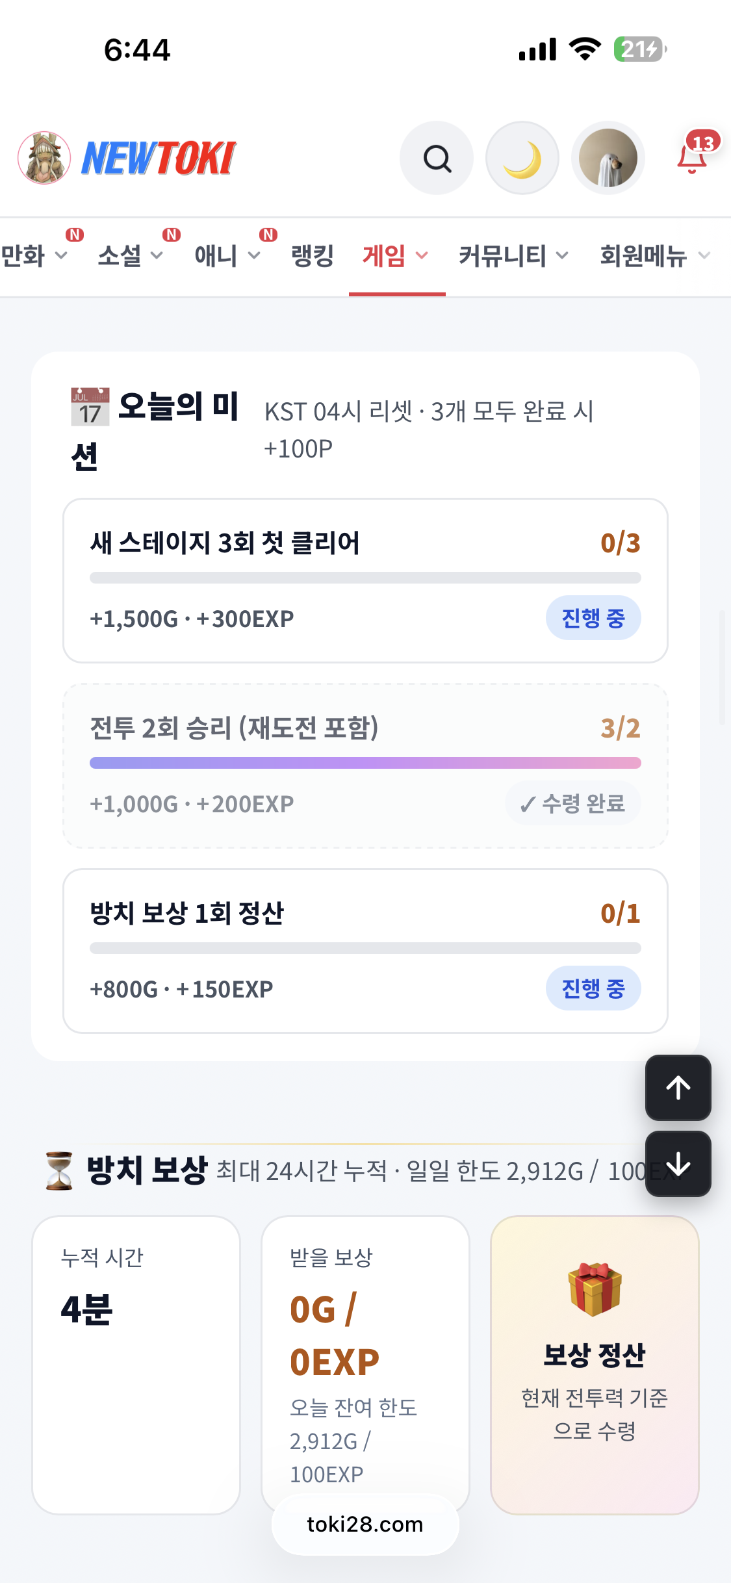Image resolution: width=731 pixels, height=1583 pixels.
Task: Tap the hourglass icon beside 방치 보상
Action: pyautogui.click(x=59, y=1170)
